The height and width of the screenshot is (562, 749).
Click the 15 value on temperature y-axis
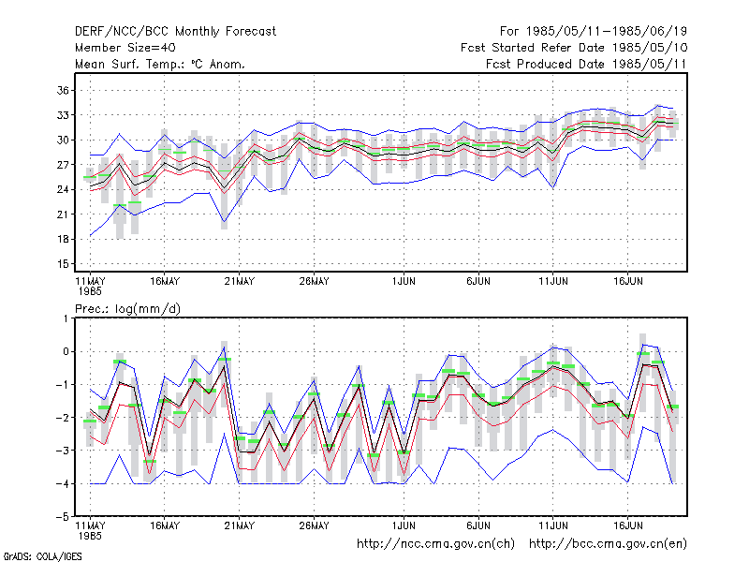pyautogui.click(x=63, y=264)
